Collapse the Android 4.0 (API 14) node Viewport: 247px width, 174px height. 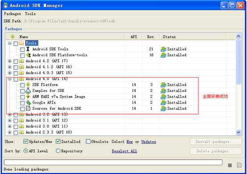[10, 79]
